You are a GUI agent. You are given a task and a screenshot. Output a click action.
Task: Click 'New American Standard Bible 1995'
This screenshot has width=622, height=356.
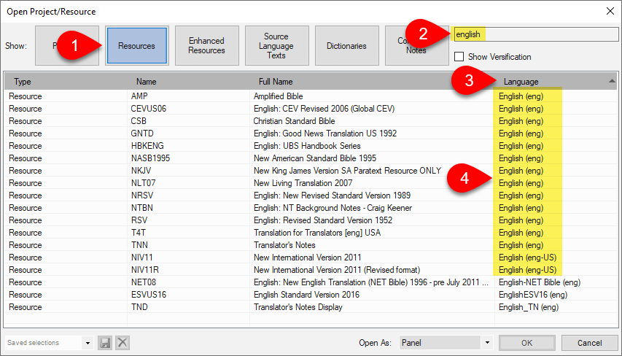tap(314, 158)
